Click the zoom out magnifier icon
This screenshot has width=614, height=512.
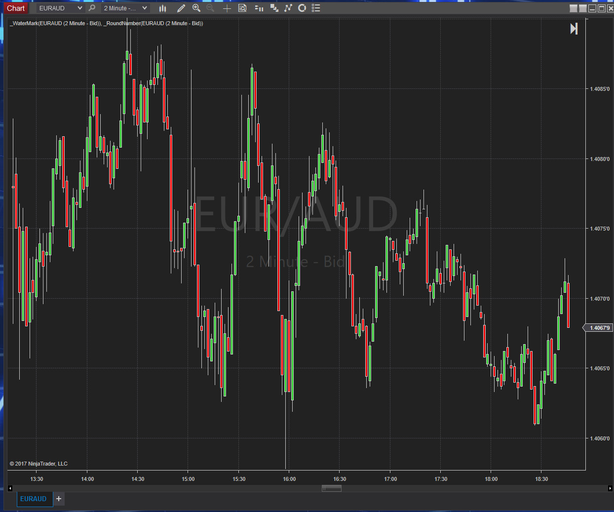pyautogui.click(x=210, y=8)
